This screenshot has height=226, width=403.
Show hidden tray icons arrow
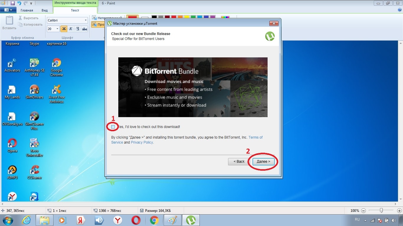366,220
